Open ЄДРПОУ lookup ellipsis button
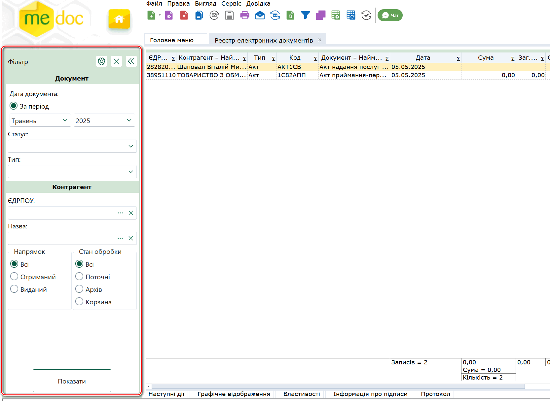Screen dimensions: 550x401 (120, 213)
